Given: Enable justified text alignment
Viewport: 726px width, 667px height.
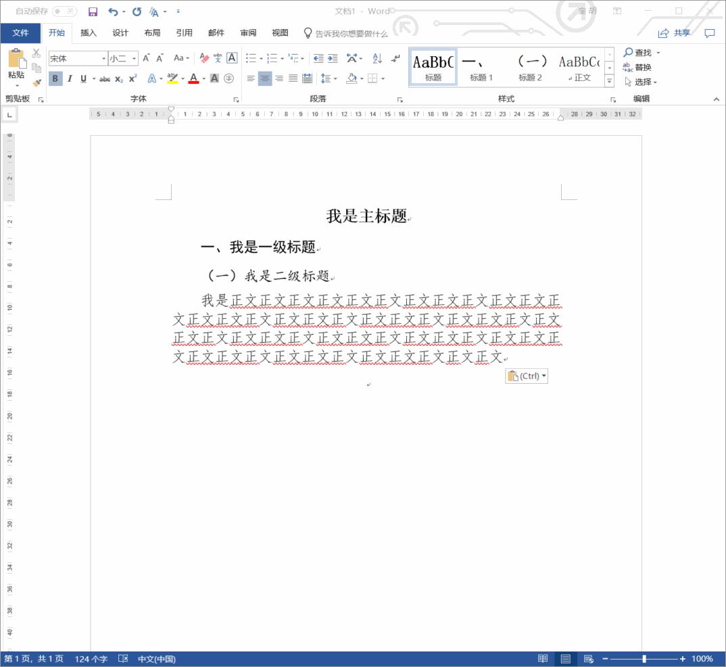Looking at the screenshot, I should [x=294, y=78].
